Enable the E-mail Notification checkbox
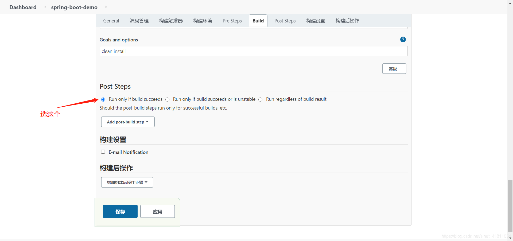Screen dimensions: 513x241 pos(103,152)
